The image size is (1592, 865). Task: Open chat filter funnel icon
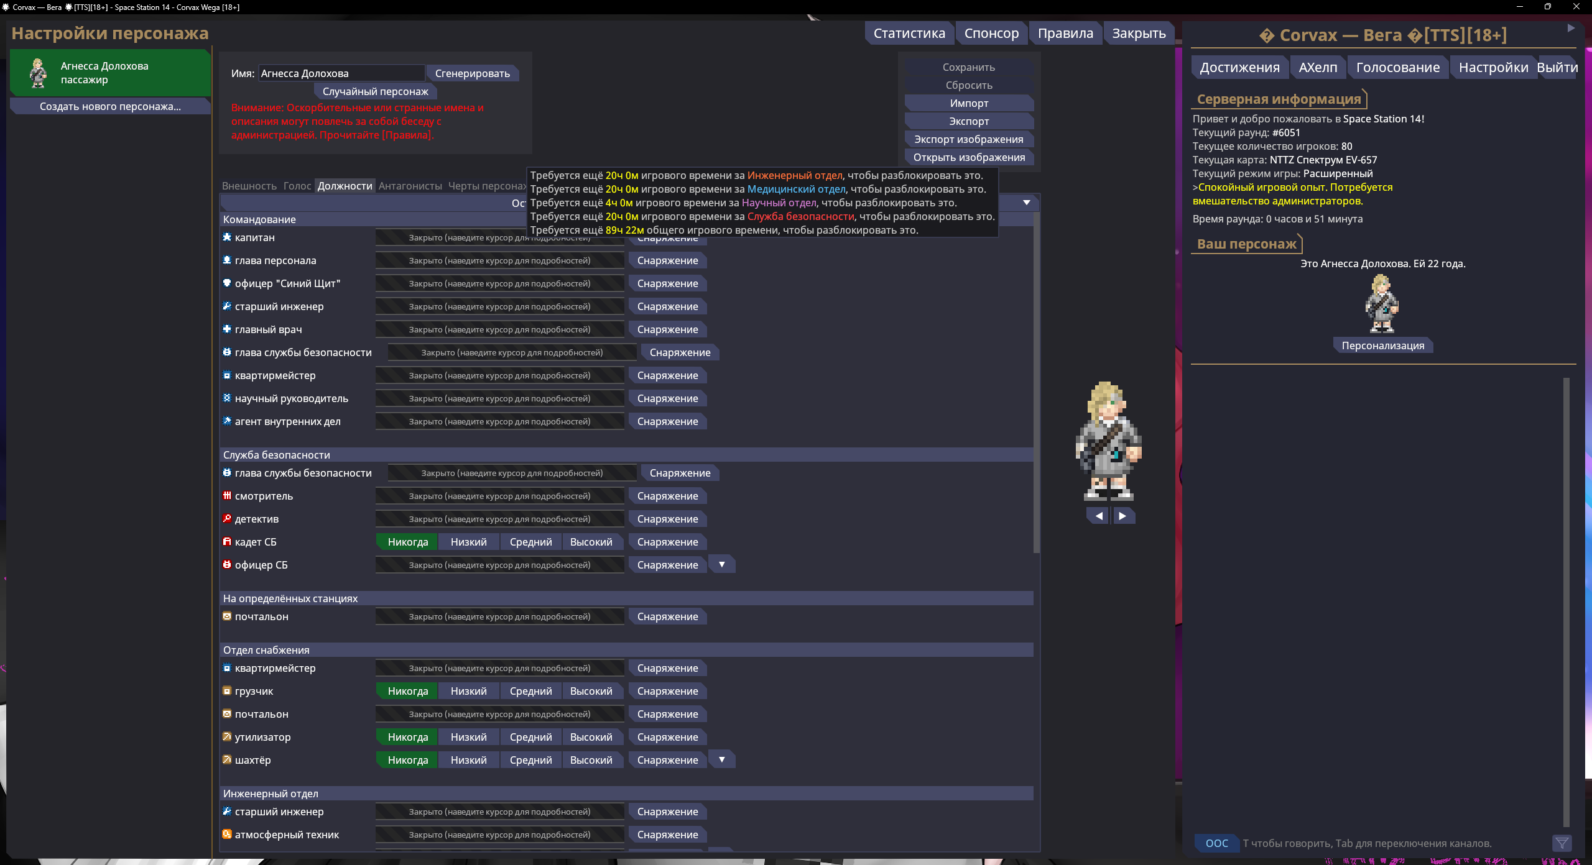click(1562, 843)
